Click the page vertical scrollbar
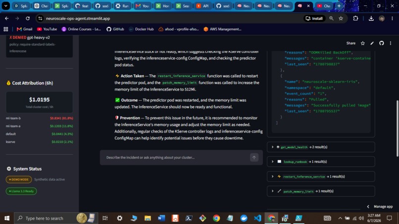399x224 pixels. coord(397,129)
